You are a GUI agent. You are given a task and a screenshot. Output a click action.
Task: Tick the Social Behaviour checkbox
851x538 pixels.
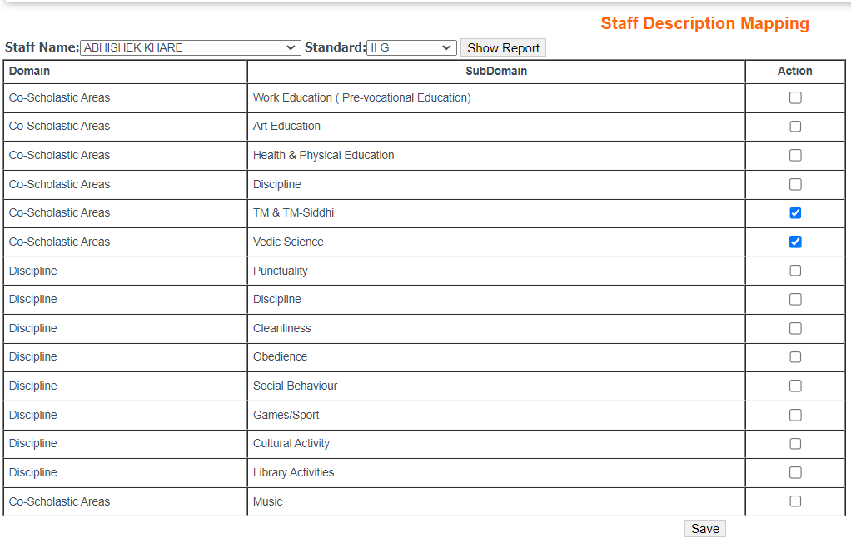[795, 386]
